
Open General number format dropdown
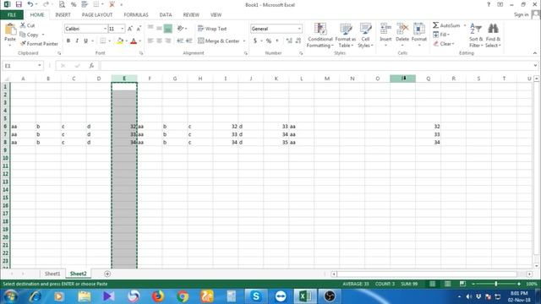(x=299, y=29)
